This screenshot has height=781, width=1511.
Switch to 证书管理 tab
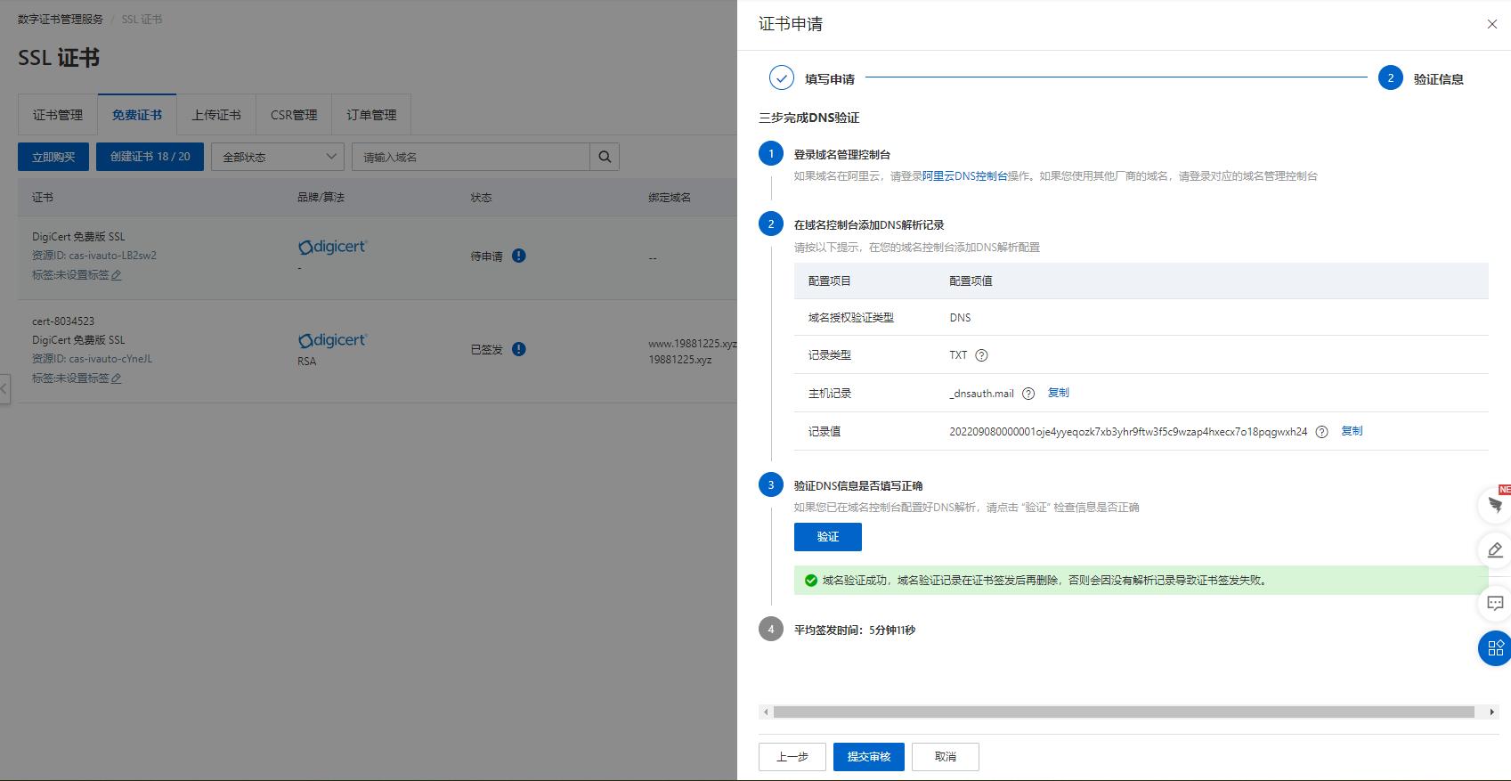click(58, 115)
